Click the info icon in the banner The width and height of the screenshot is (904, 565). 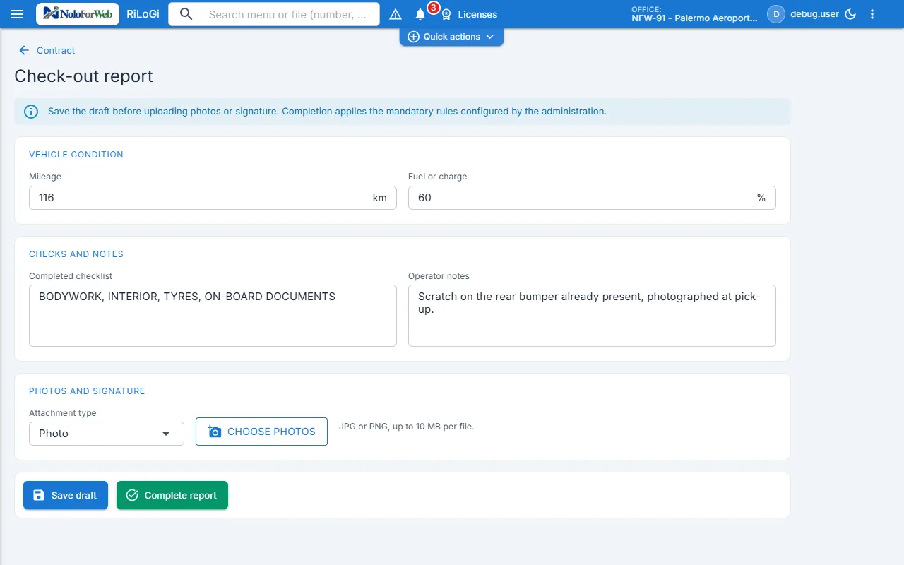click(x=31, y=112)
